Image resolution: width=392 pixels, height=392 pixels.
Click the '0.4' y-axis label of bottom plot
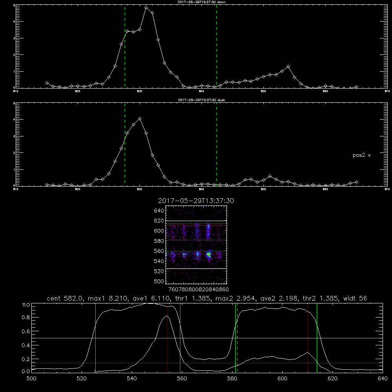(x=26, y=345)
